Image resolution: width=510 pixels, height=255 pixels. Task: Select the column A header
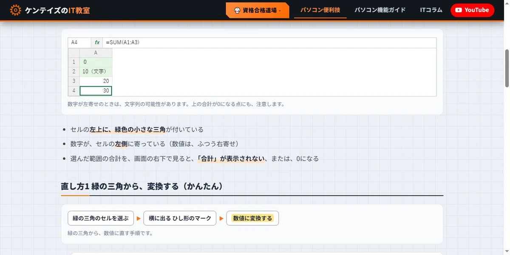click(96, 53)
